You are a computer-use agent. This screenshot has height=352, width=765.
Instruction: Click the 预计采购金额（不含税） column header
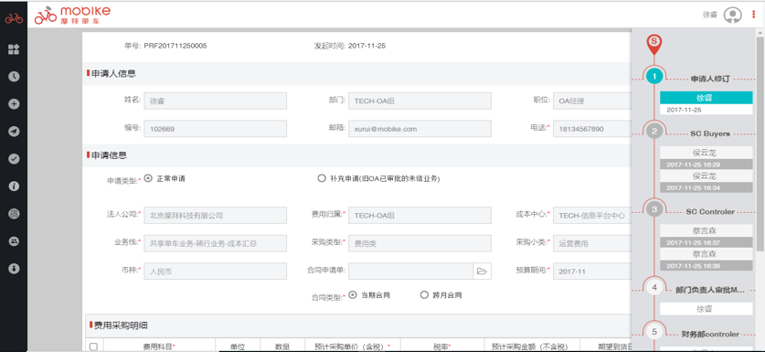(533, 347)
